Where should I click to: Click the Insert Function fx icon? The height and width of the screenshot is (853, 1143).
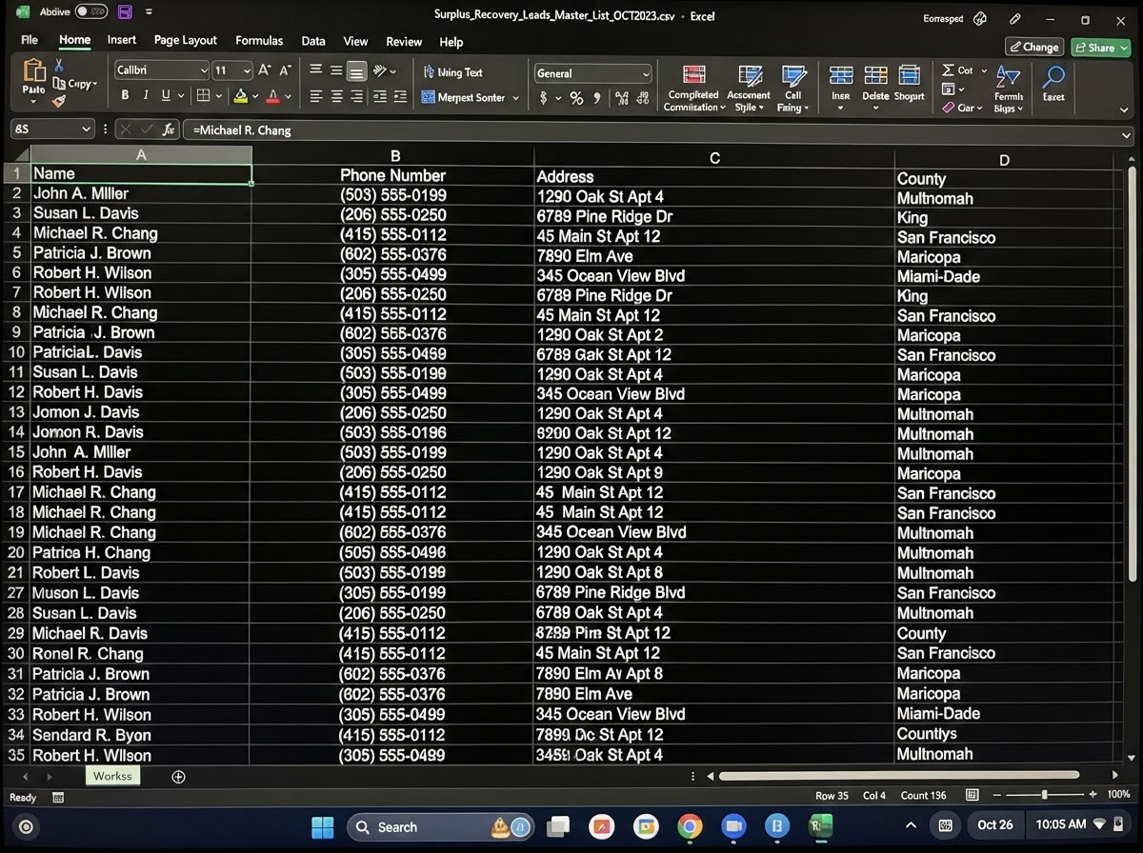pos(169,129)
